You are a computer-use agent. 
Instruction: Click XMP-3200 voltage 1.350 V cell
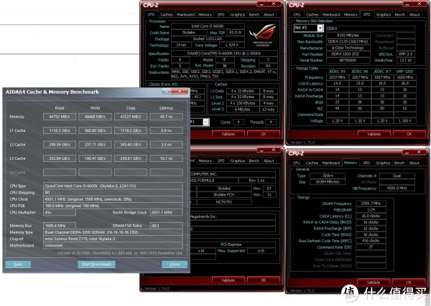[x=405, y=121]
